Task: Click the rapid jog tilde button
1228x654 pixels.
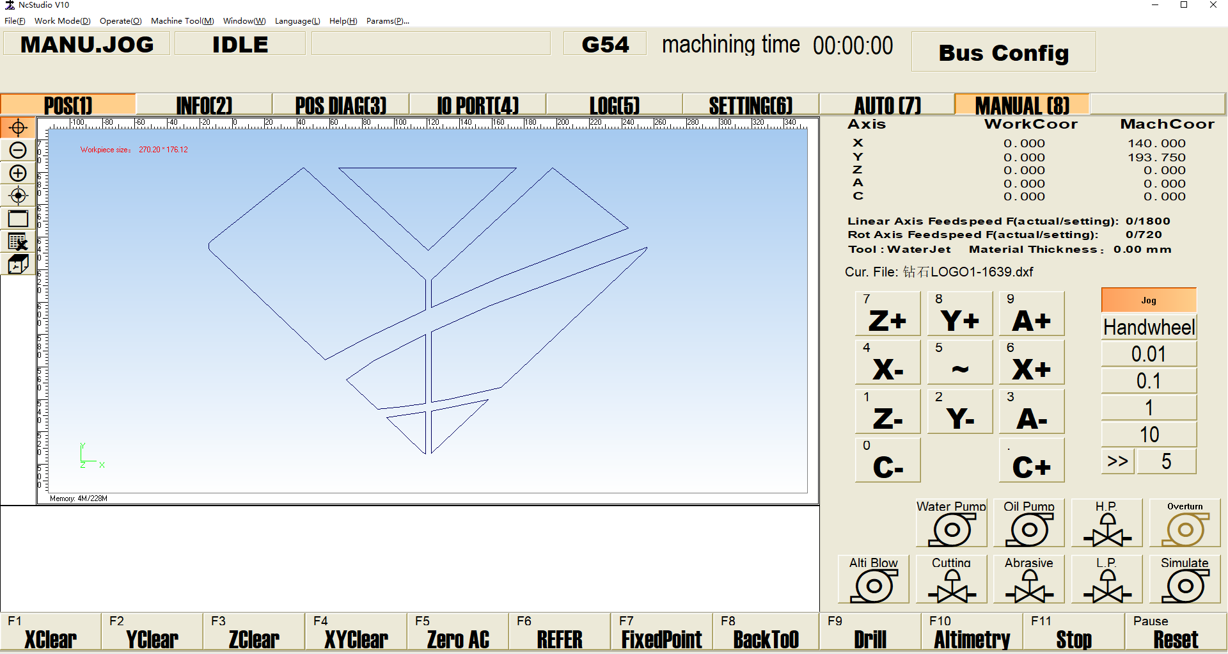Action: [x=960, y=362]
